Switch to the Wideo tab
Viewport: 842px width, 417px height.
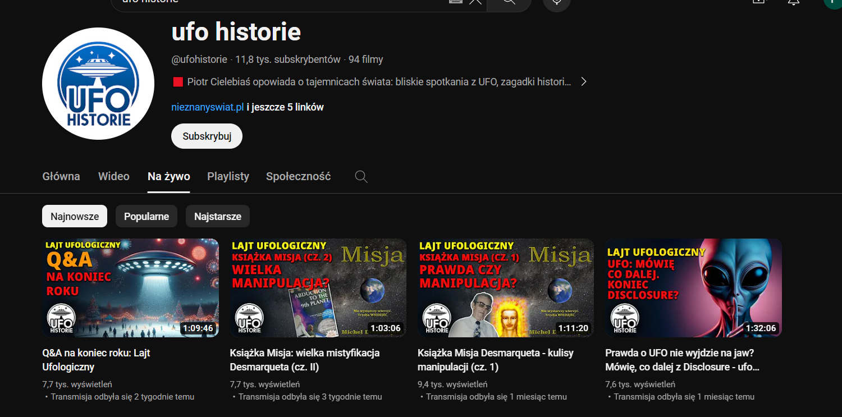pyautogui.click(x=114, y=176)
